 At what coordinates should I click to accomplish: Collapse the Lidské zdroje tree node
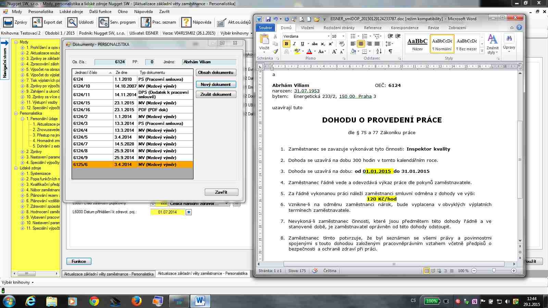coord(16,168)
